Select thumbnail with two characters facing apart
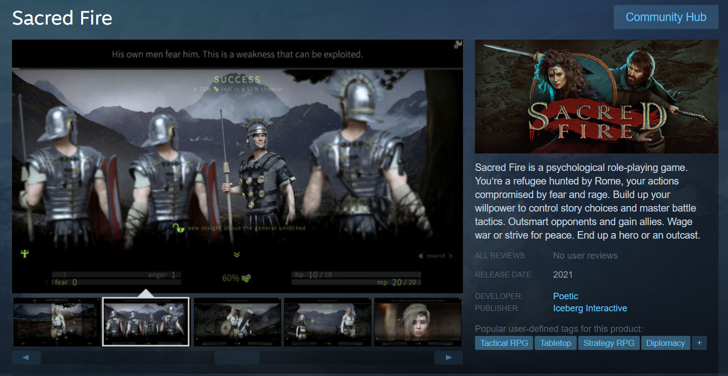Screen dimensions: 728x376 (328, 322)
